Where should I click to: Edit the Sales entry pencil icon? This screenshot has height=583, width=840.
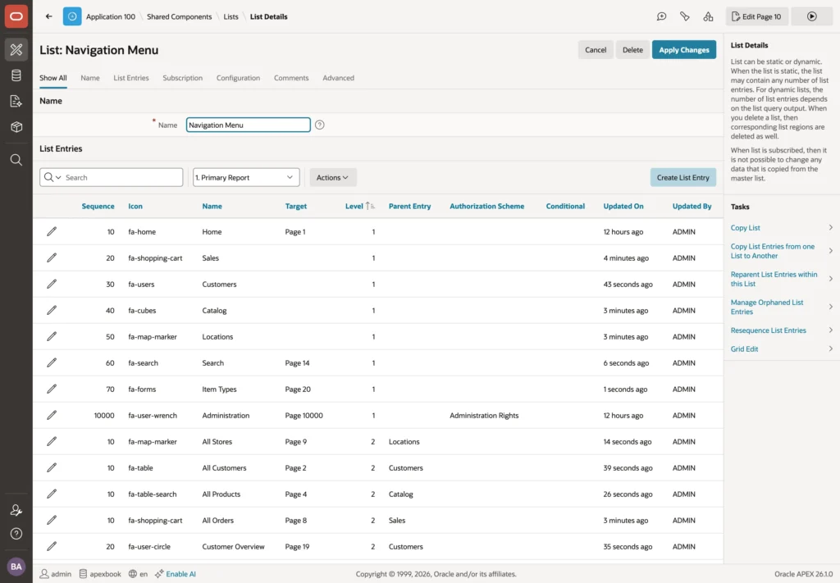point(52,258)
